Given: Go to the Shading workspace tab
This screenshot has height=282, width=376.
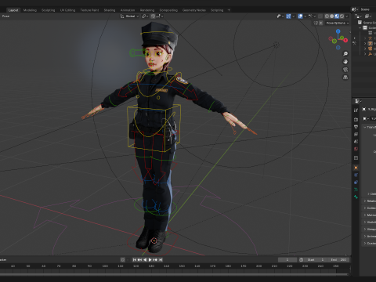Looking at the screenshot, I should (x=110, y=10).
